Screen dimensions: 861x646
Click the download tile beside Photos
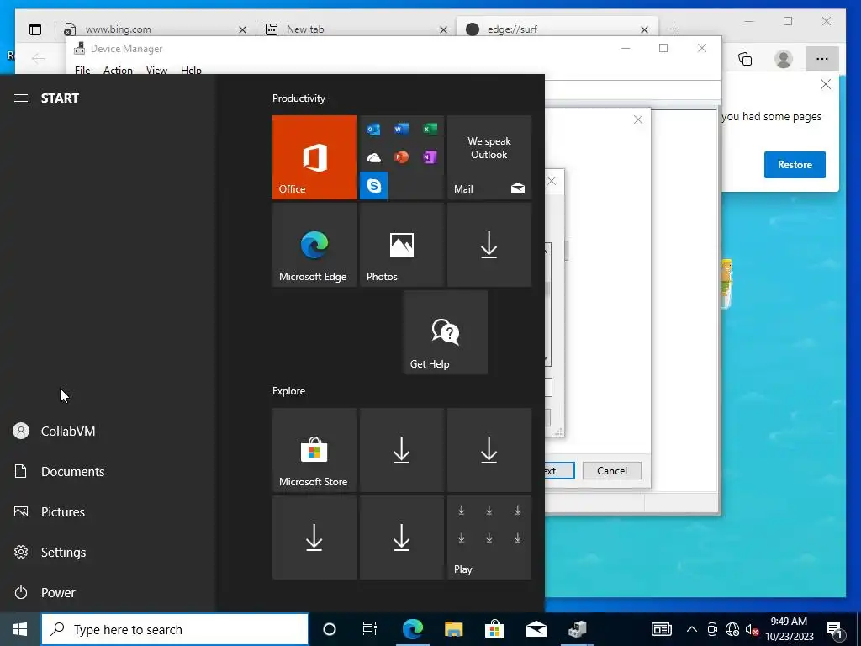pos(489,245)
